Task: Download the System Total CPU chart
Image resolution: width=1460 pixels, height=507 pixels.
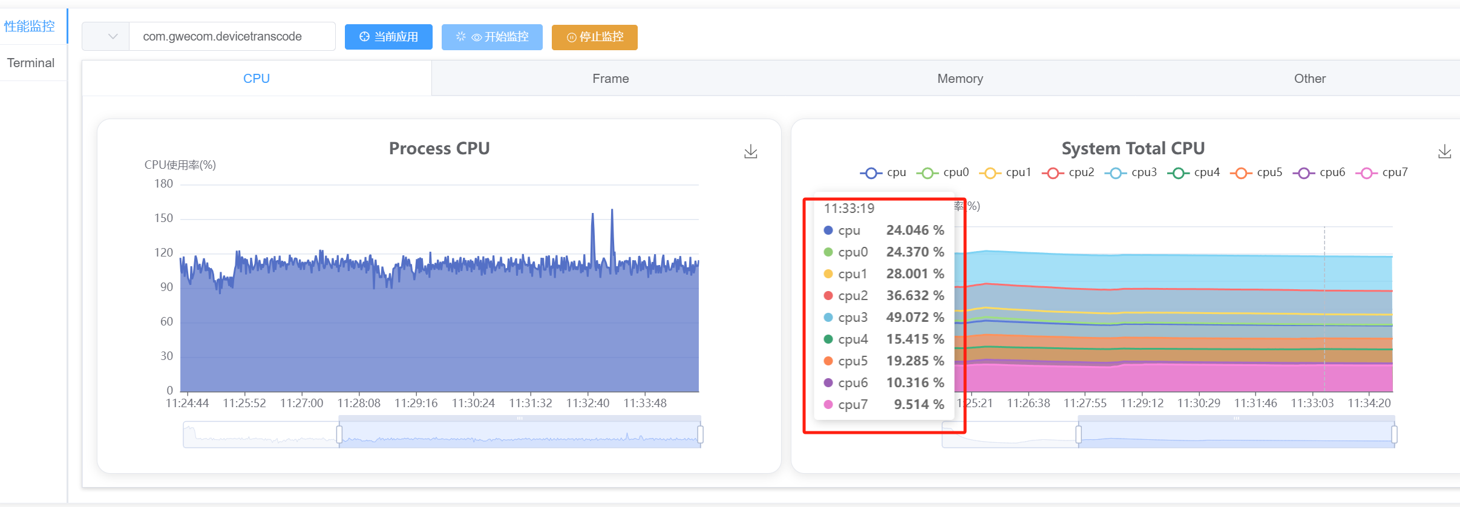Action: [1444, 151]
